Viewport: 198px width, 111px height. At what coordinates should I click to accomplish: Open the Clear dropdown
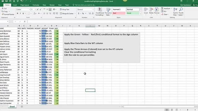click(x=165, y=14)
